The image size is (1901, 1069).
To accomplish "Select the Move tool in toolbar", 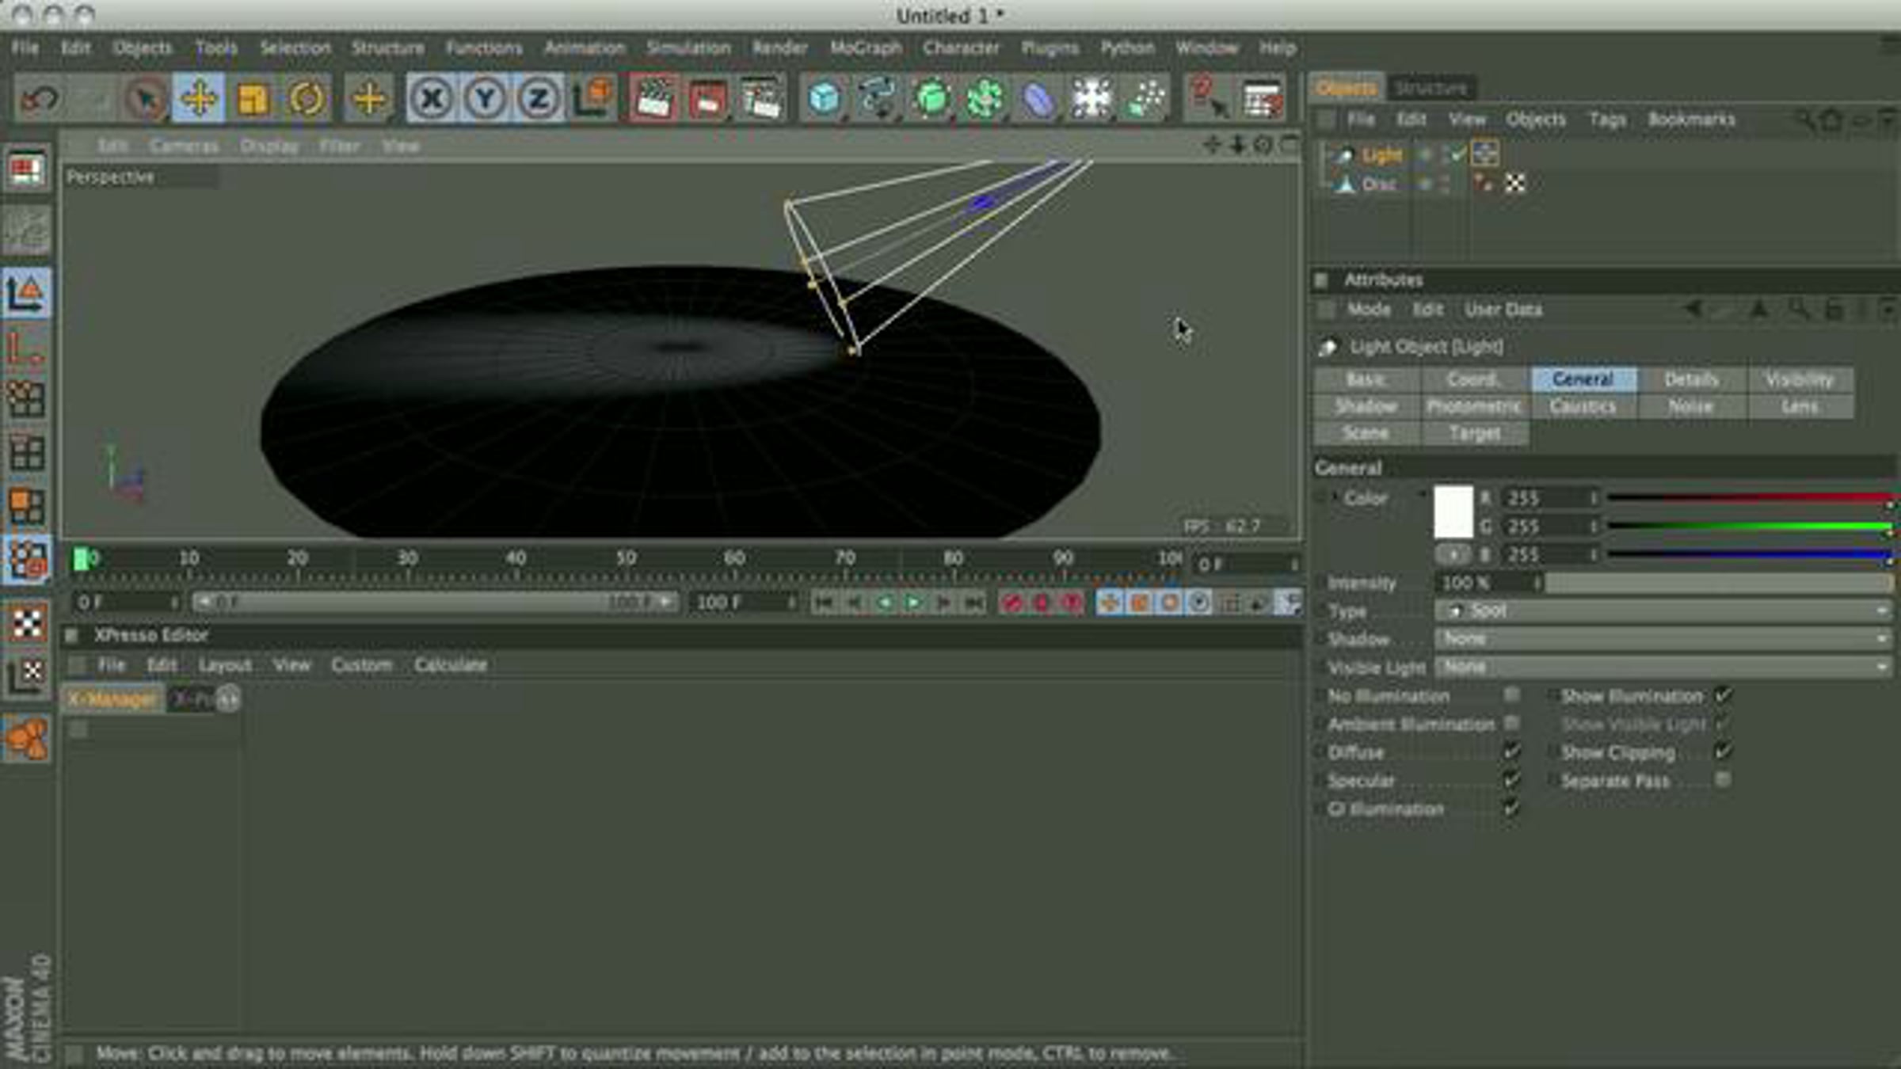I will pyautogui.click(x=198, y=99).
